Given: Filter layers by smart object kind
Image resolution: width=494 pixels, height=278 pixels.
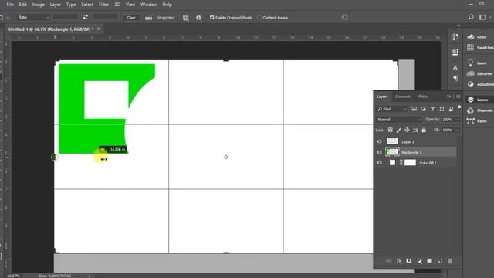Looking at the screenshot, I should click(x=451, y=109).
